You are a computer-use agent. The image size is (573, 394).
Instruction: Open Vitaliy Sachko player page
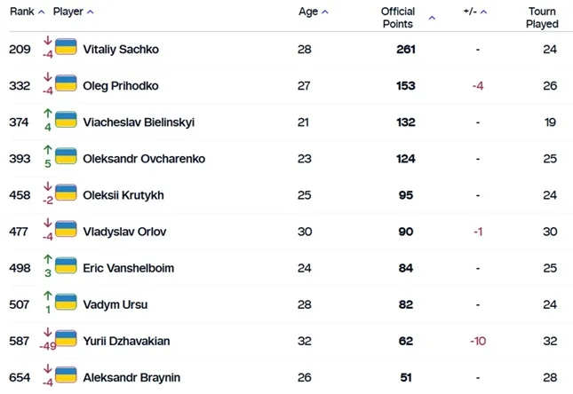pos(120,50)
